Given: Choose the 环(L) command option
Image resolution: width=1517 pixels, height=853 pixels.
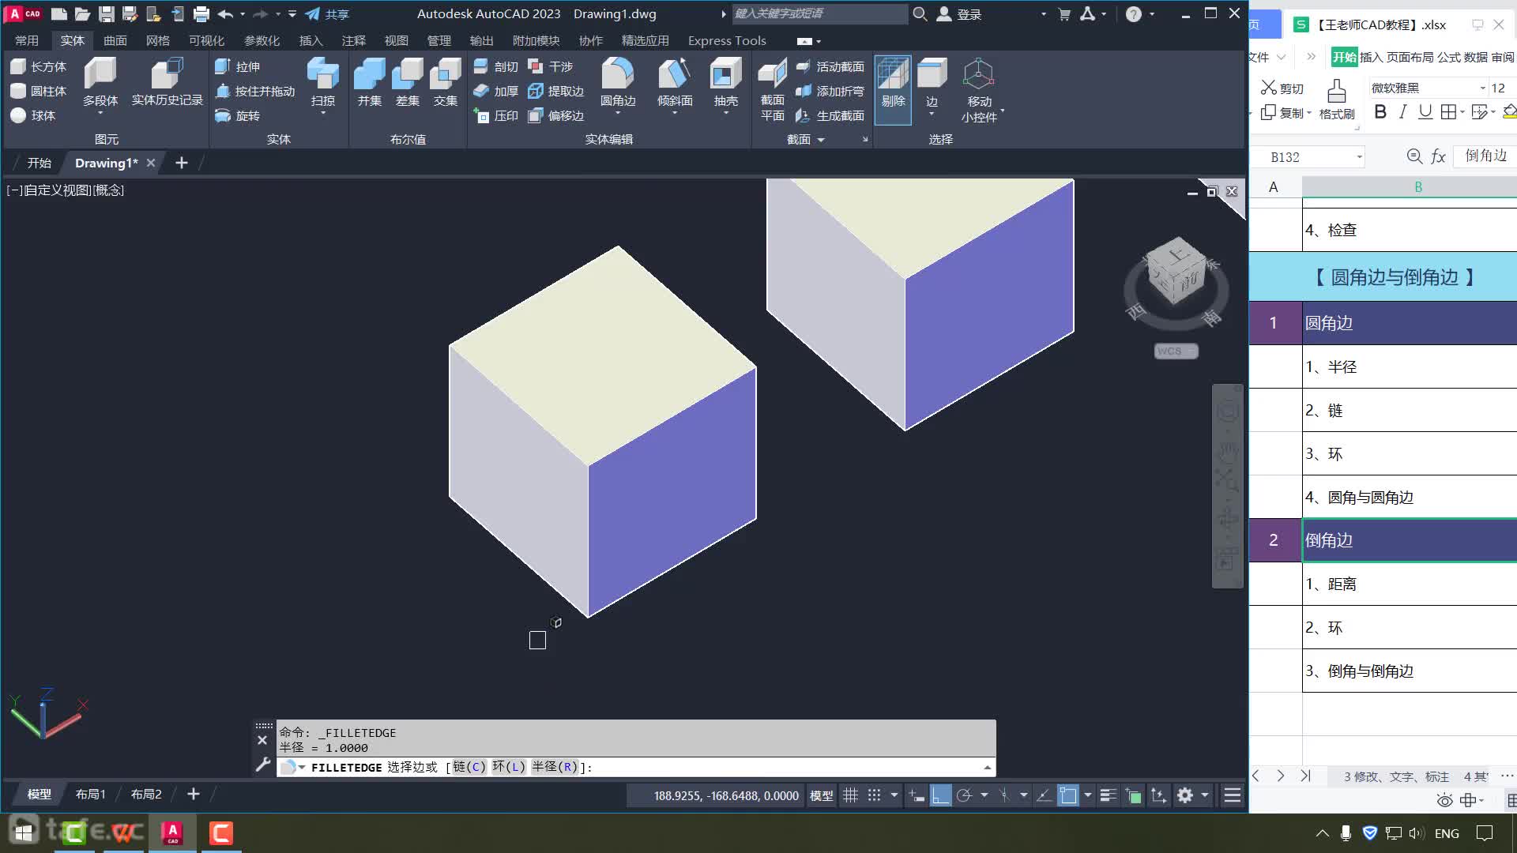Looking at the screenshot, I should tap(509, 767).
